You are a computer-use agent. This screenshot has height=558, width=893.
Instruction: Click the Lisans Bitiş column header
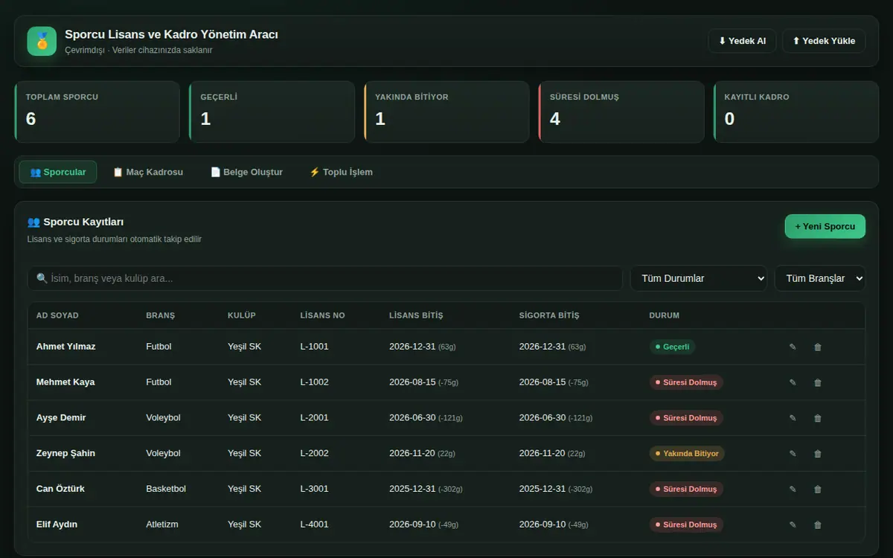click(x=416, y=315)
